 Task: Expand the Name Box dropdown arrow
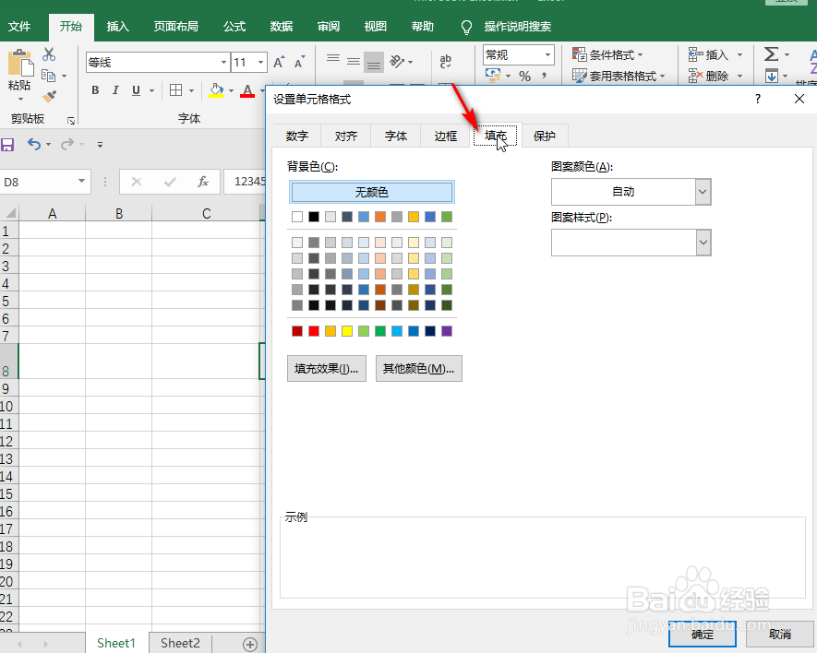[x=82, y=181]
